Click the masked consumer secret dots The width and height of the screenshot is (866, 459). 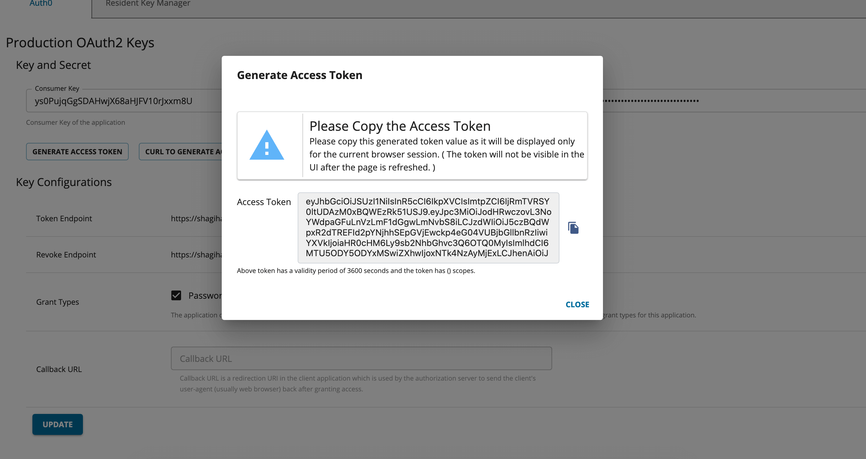(x=651, y=101)
